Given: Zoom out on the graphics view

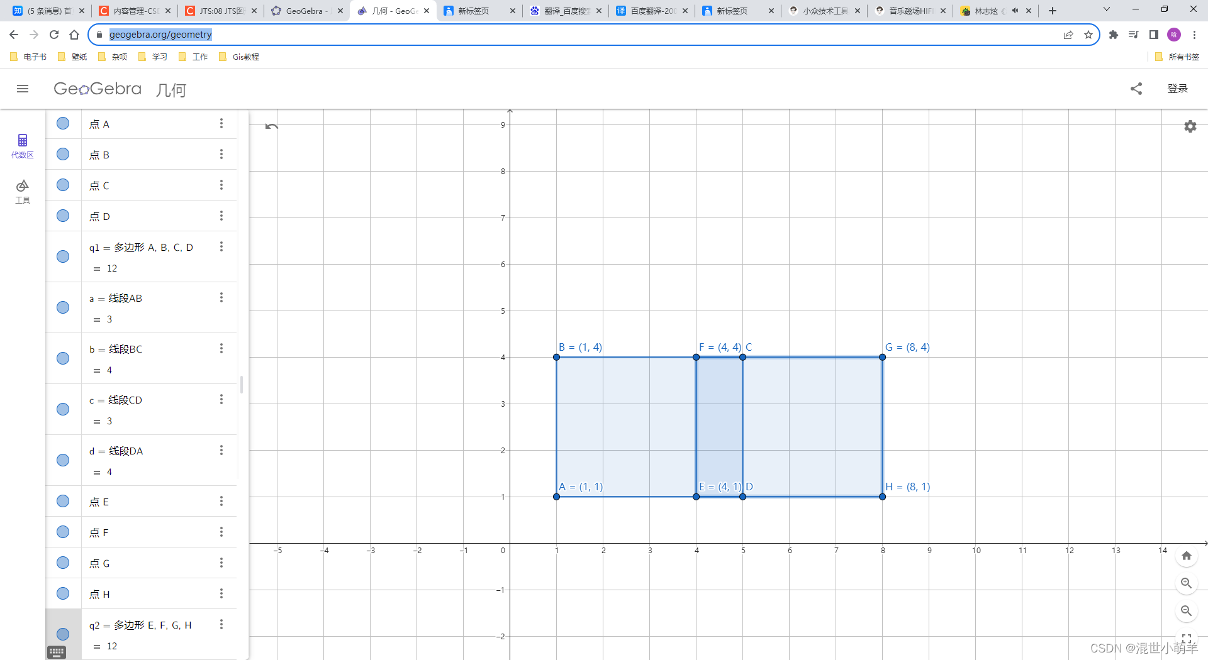Looking at the screenshot, I should pos(1187,611).
